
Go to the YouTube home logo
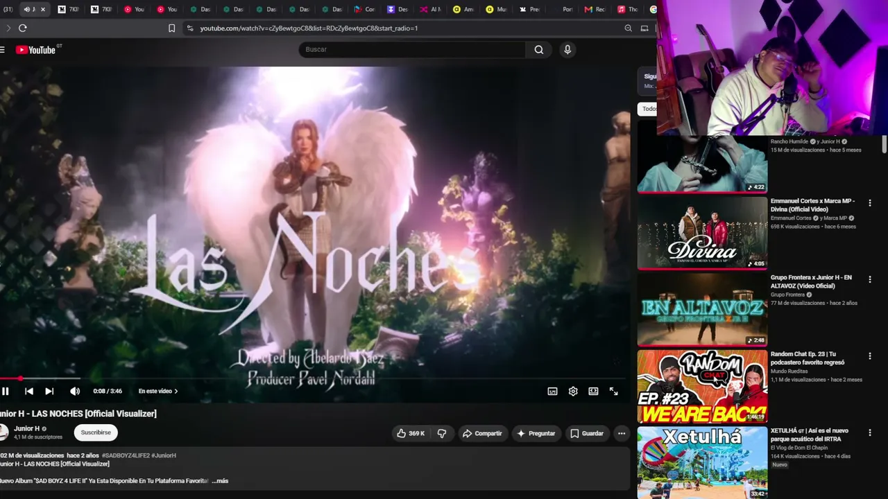click(36, 49)
